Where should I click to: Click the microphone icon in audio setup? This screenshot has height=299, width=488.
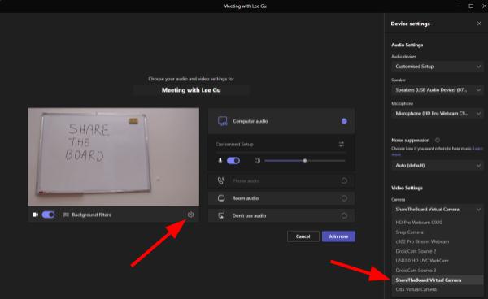220,160
